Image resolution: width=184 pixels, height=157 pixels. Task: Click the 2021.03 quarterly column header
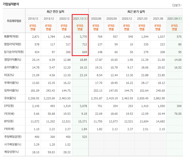142,19
